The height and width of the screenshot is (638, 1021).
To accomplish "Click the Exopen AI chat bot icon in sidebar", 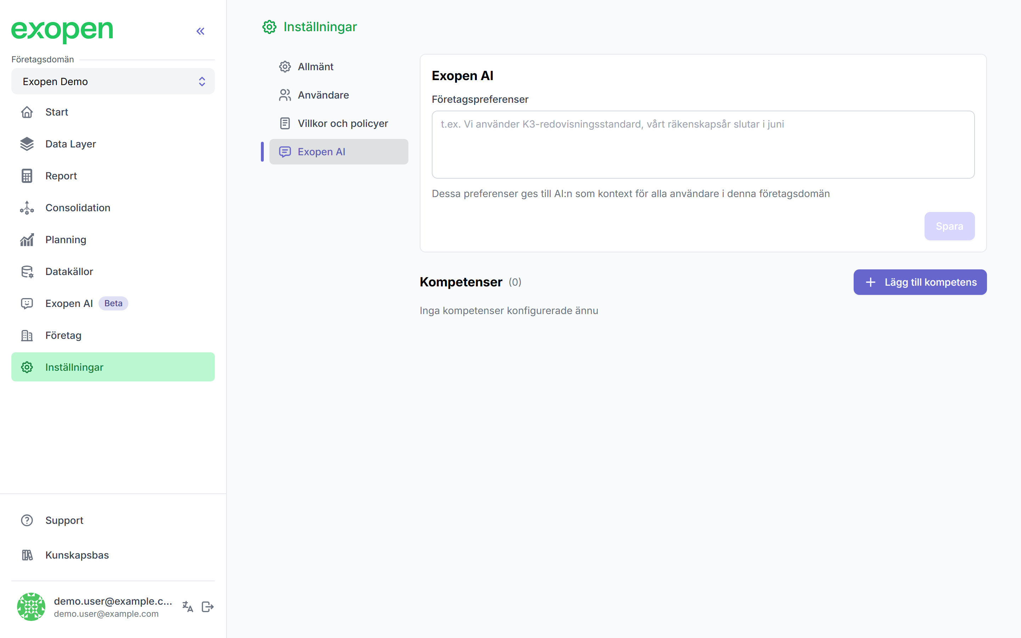I will point(27,303).
